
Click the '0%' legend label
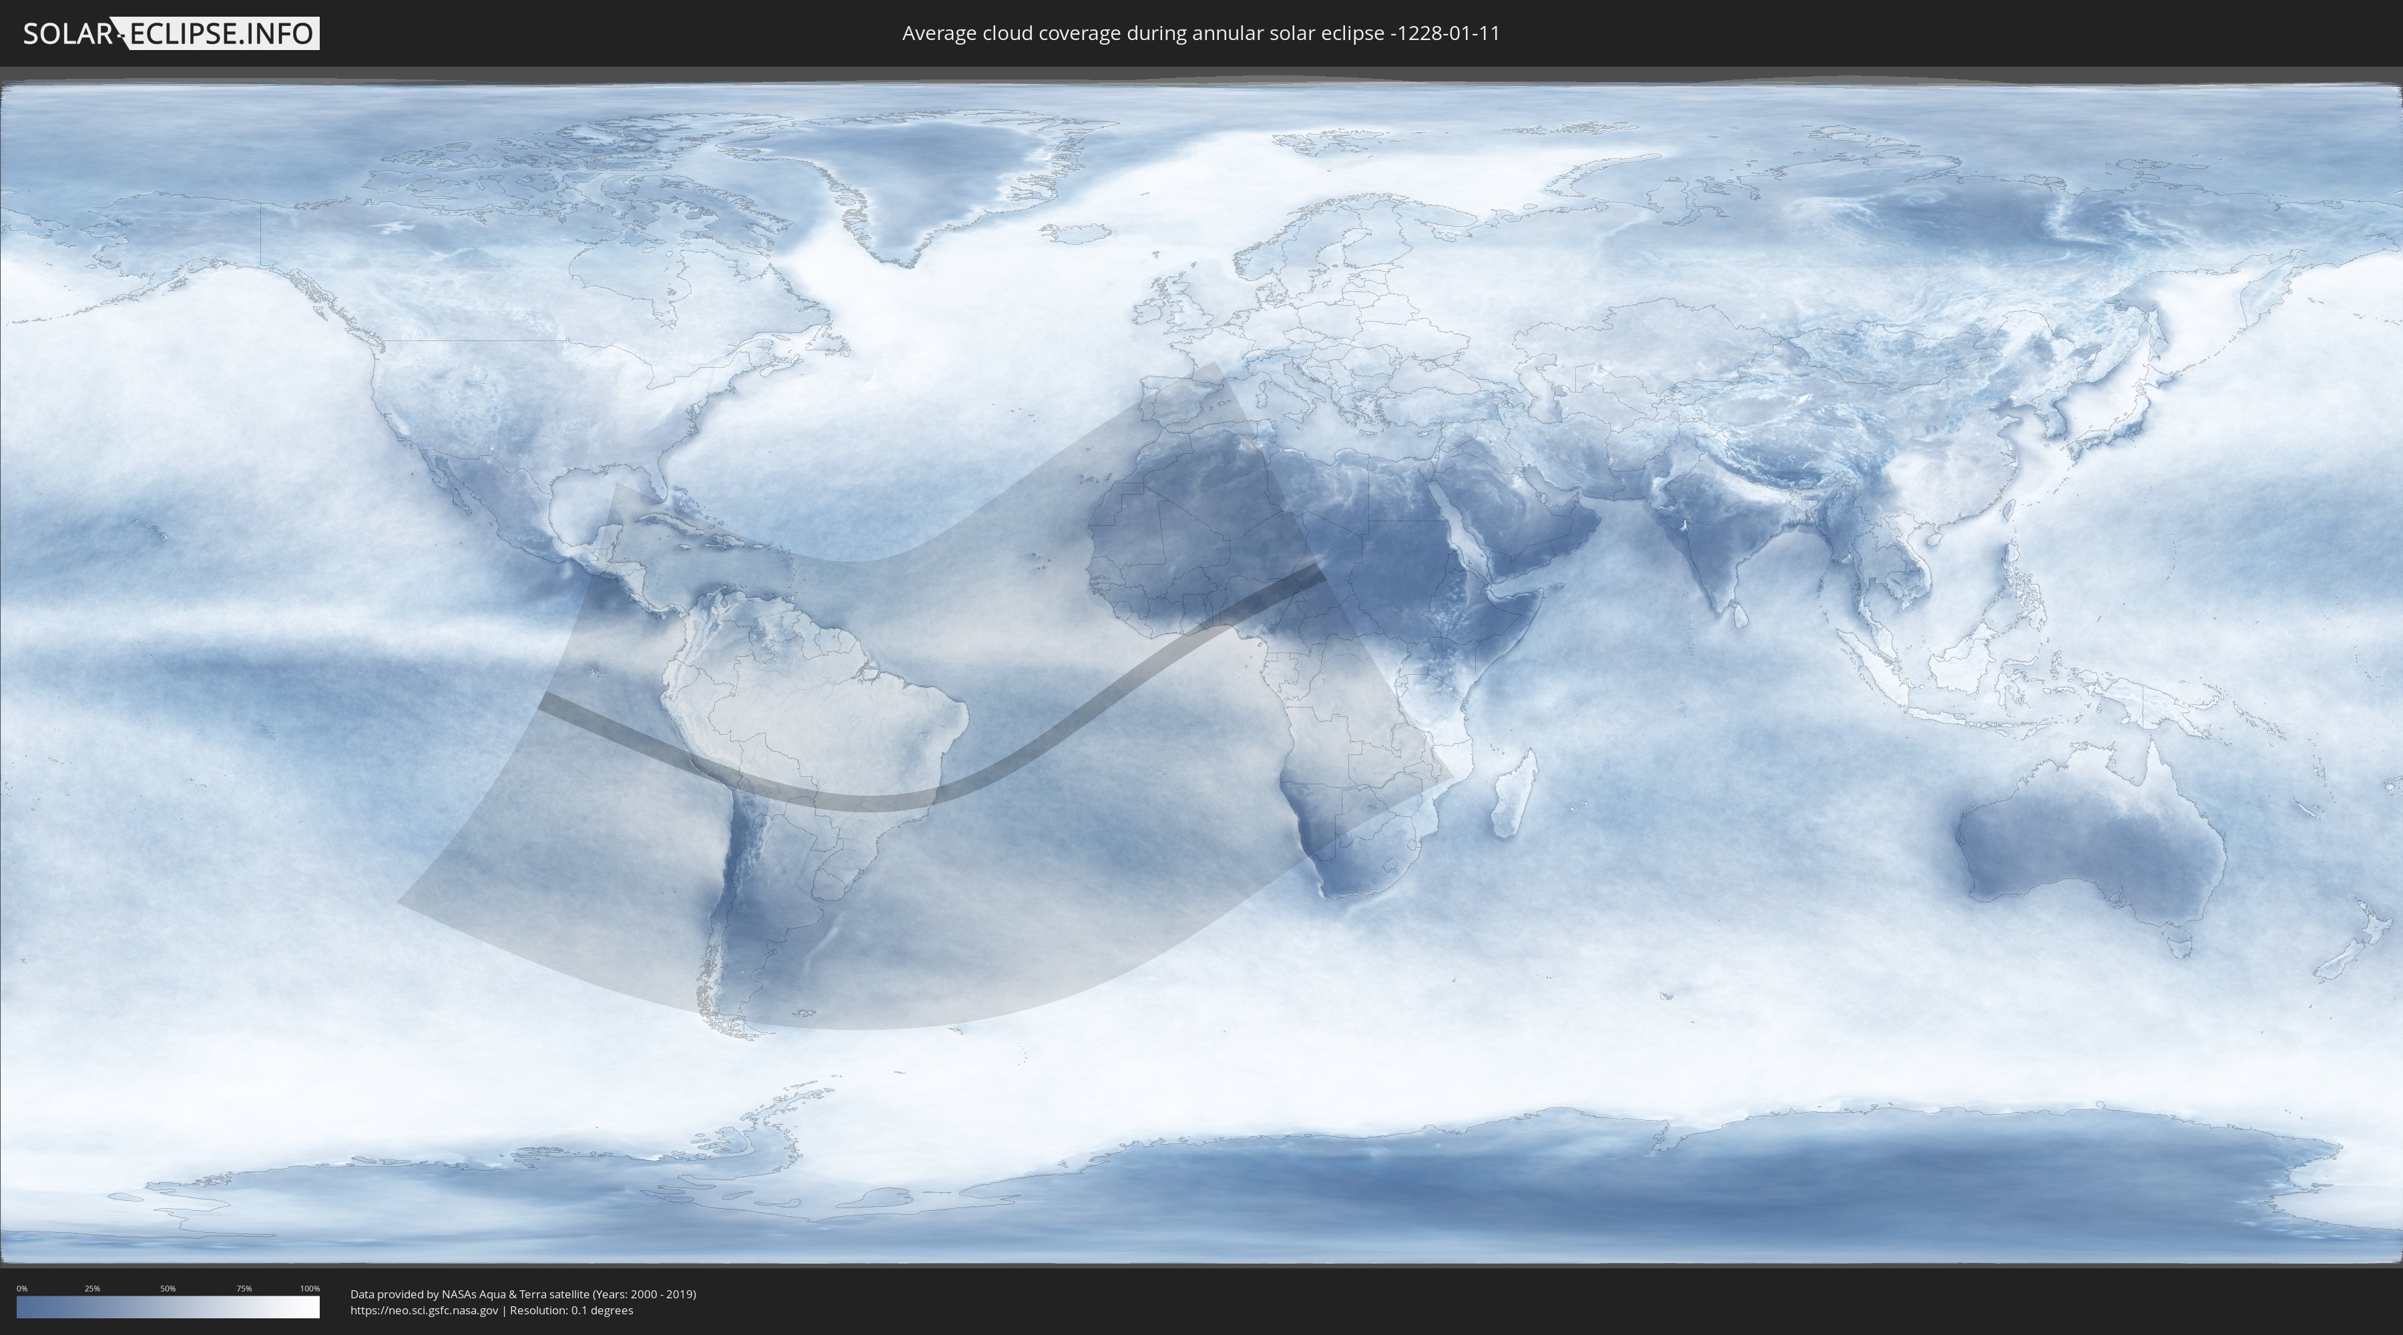pos(23,1288)
